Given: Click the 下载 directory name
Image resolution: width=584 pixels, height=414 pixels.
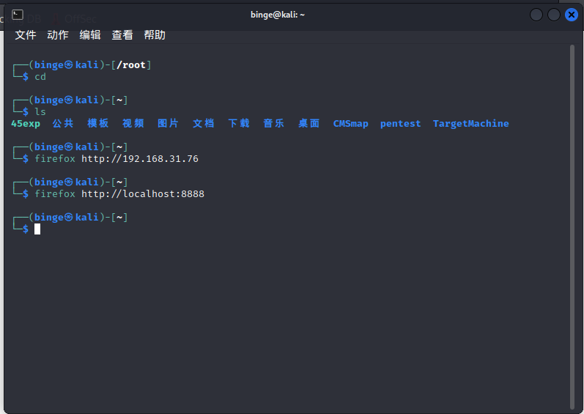Looking at the screenshot, I should pos(239,123).
